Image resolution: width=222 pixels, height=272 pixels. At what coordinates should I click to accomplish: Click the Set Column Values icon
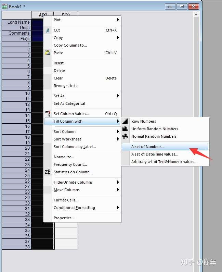(x=48, y=114)
